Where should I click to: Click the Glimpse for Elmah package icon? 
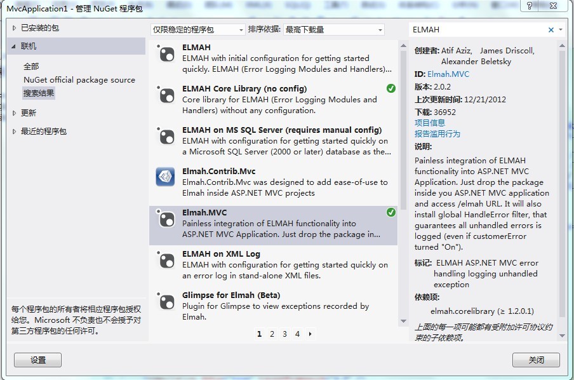[166, 302]
